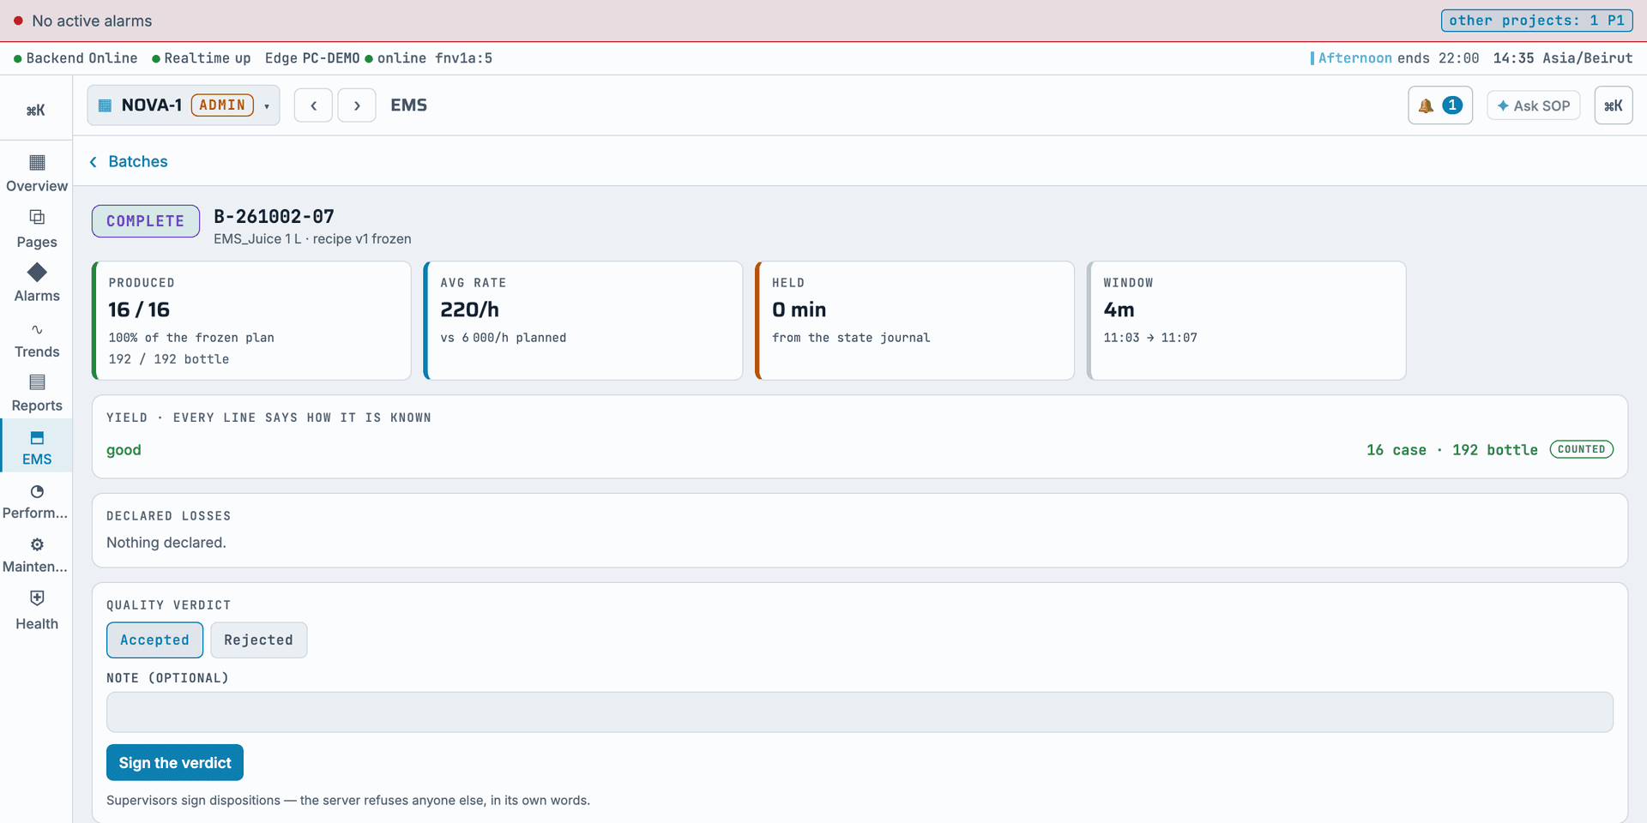The height and width of the screenshot is (823, 1647).
Task: Click the HELD 0 min value
Action: coord(799,309)
